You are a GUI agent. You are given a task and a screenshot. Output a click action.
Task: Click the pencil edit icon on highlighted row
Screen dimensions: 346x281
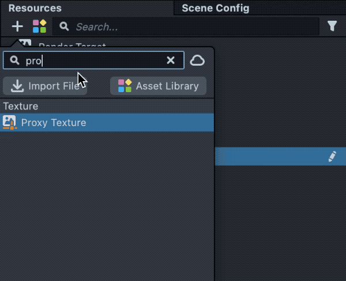332,156
